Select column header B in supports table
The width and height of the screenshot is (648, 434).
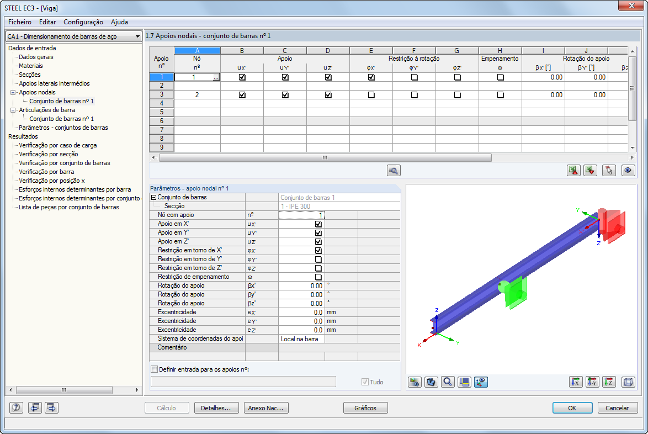[x=242, y=50]
